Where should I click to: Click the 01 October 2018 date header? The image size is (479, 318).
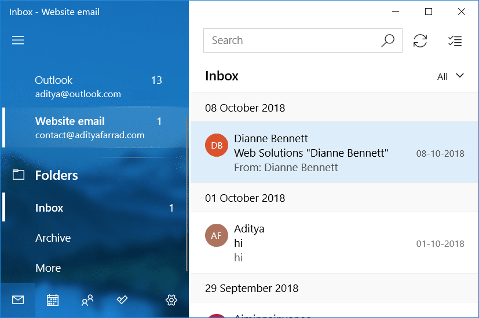[335, 198]
